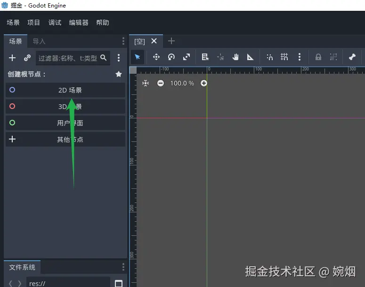The height and width of the screenshot is (287, 365).
Task: Open the 调试 menu
Action: pos(55,23)
